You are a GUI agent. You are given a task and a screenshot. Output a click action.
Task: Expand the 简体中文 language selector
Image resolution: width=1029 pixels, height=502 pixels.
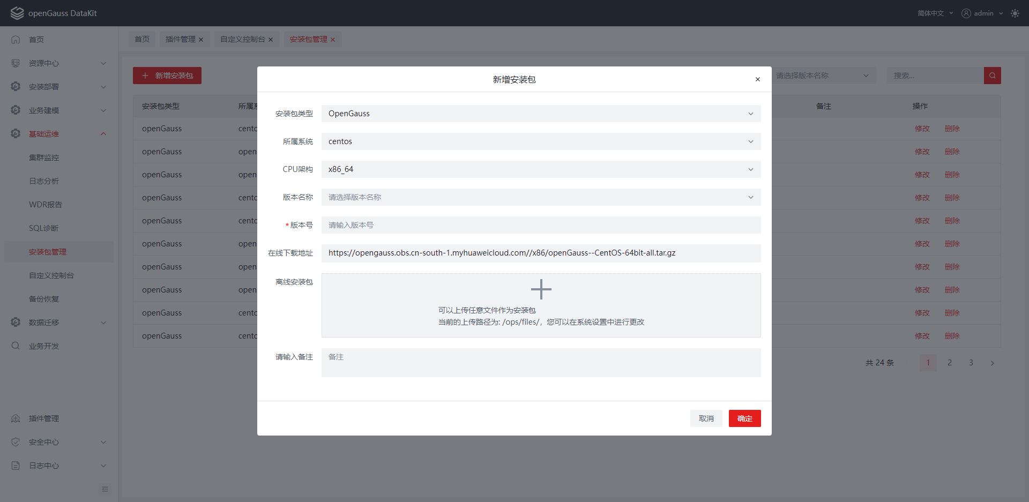pos(935,13)
